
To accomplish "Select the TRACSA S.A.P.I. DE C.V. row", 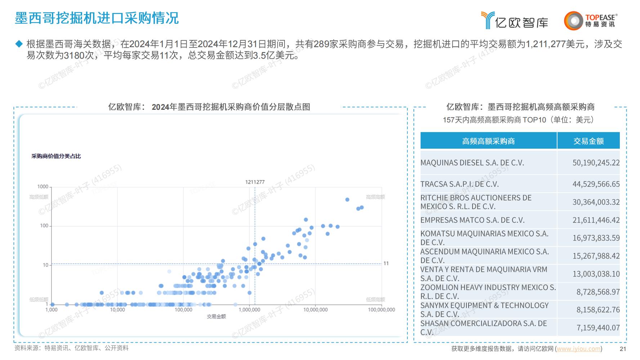I will (520, 184).
